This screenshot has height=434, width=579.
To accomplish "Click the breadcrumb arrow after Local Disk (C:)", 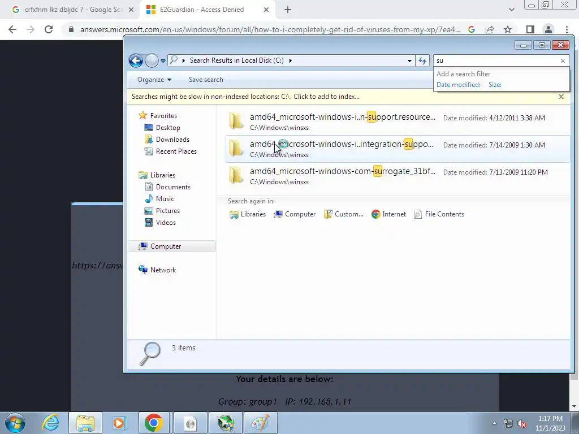I will pyautogui.click(x=290, y=60).
